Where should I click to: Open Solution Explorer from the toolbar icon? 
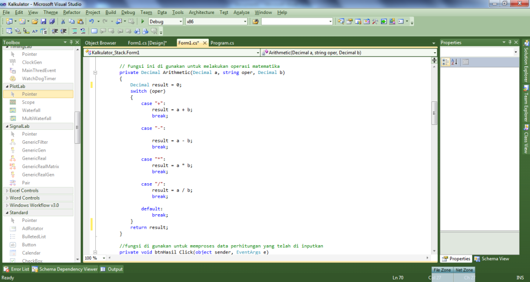pos(341,21)
